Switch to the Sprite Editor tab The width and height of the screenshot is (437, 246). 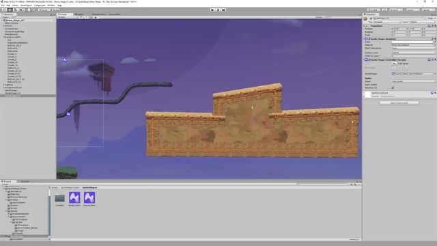(115, 14)
